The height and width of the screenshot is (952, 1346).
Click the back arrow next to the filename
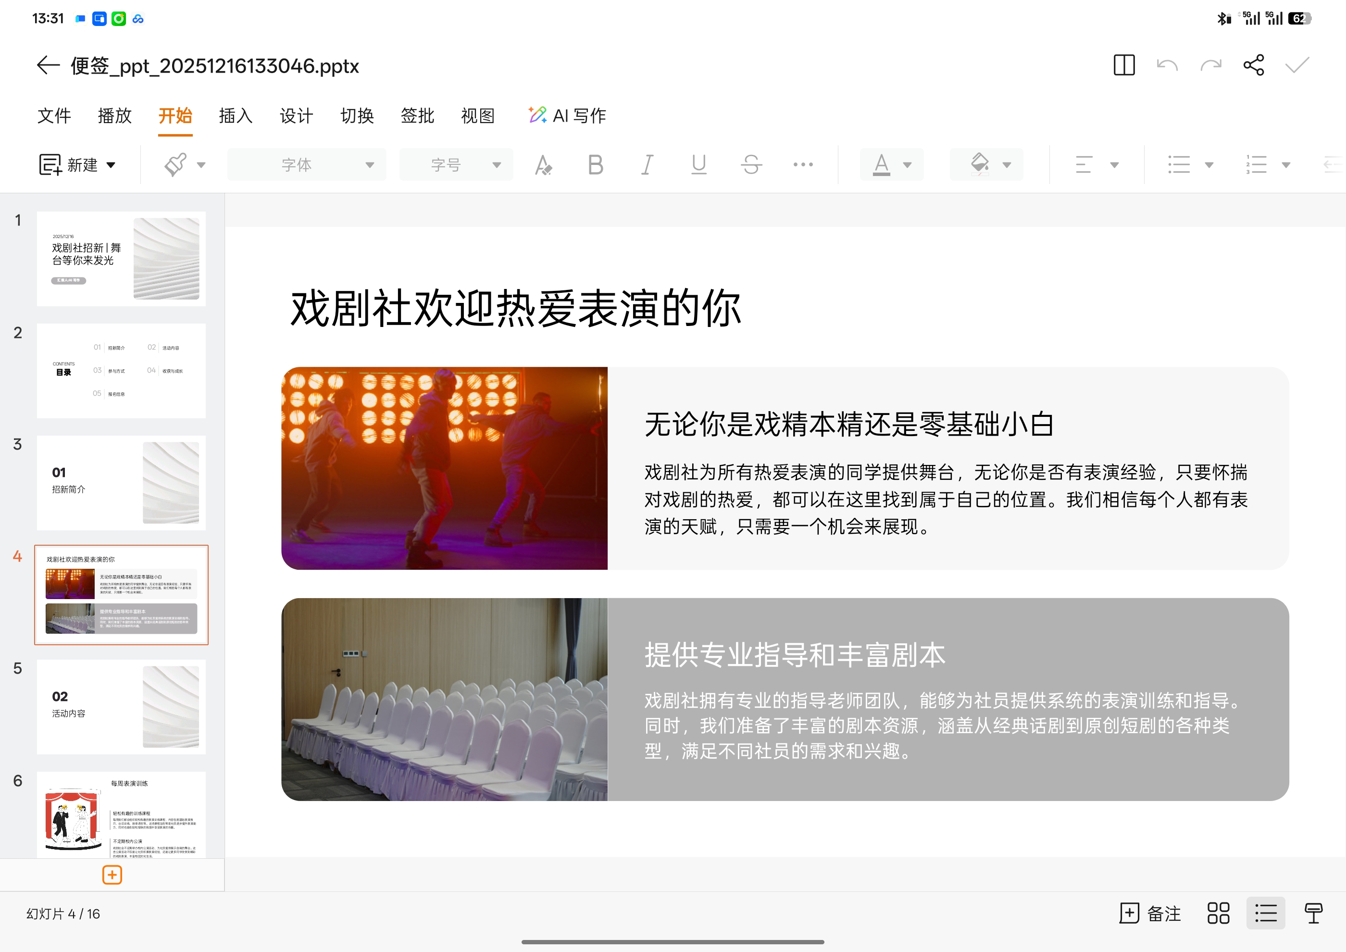[48, 65]
